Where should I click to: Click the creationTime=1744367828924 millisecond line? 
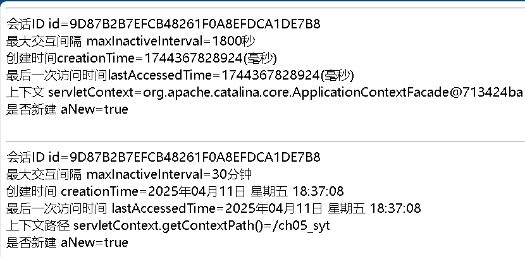pos(141,59)
